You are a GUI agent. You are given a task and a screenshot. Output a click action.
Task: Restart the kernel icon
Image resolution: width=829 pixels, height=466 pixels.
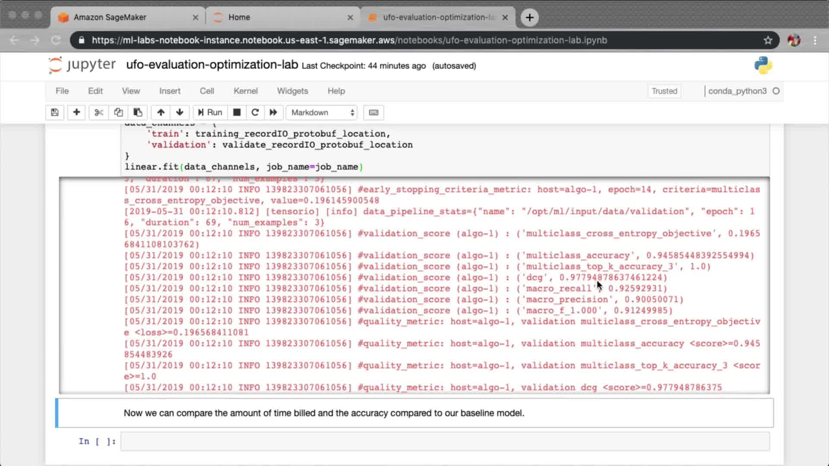pos(255,113)
